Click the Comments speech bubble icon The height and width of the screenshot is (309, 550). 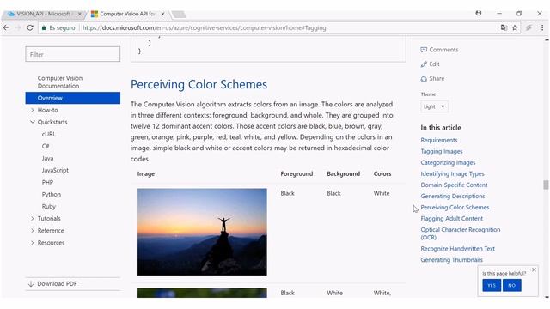click(424, 50)
